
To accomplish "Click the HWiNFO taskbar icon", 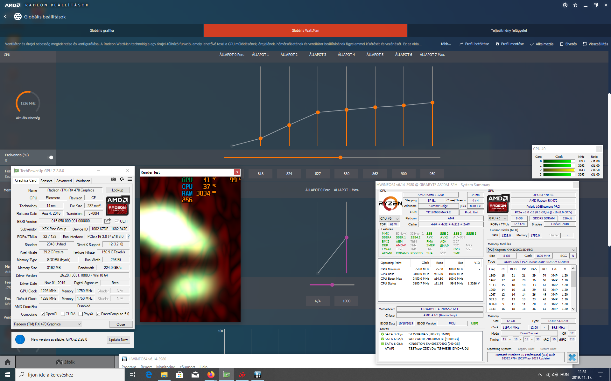I will pyautogui.click(x=258, y=375).
